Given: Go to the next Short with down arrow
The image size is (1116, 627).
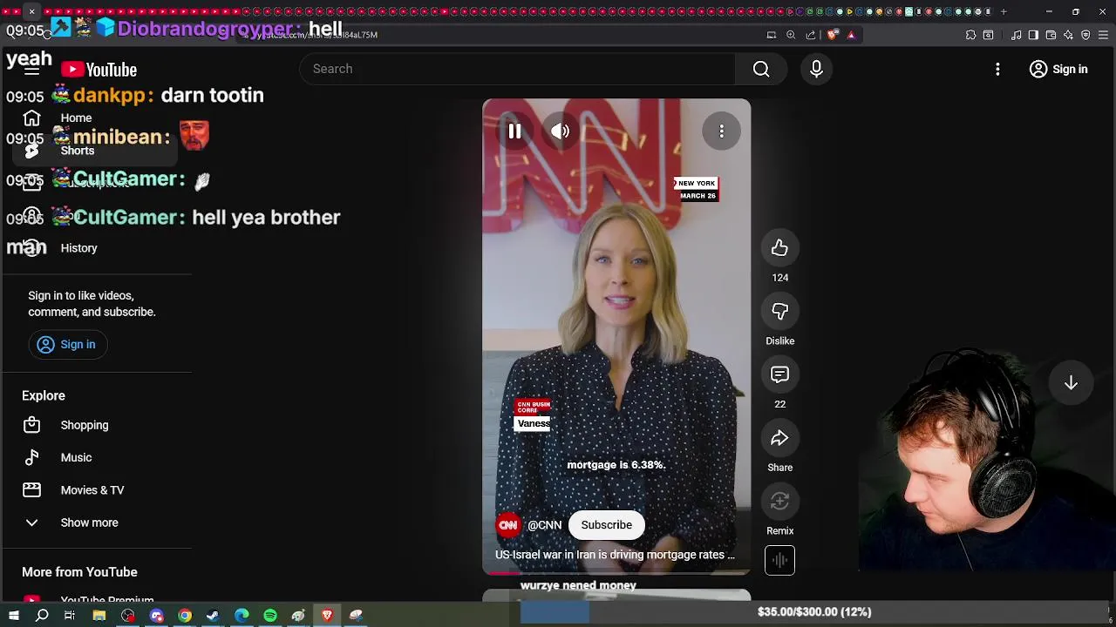Looking at the screenshot, I should click(x=1071, y=383).
